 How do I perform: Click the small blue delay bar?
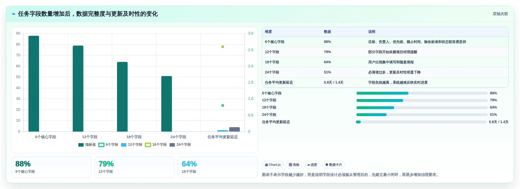tap(223, 131)
